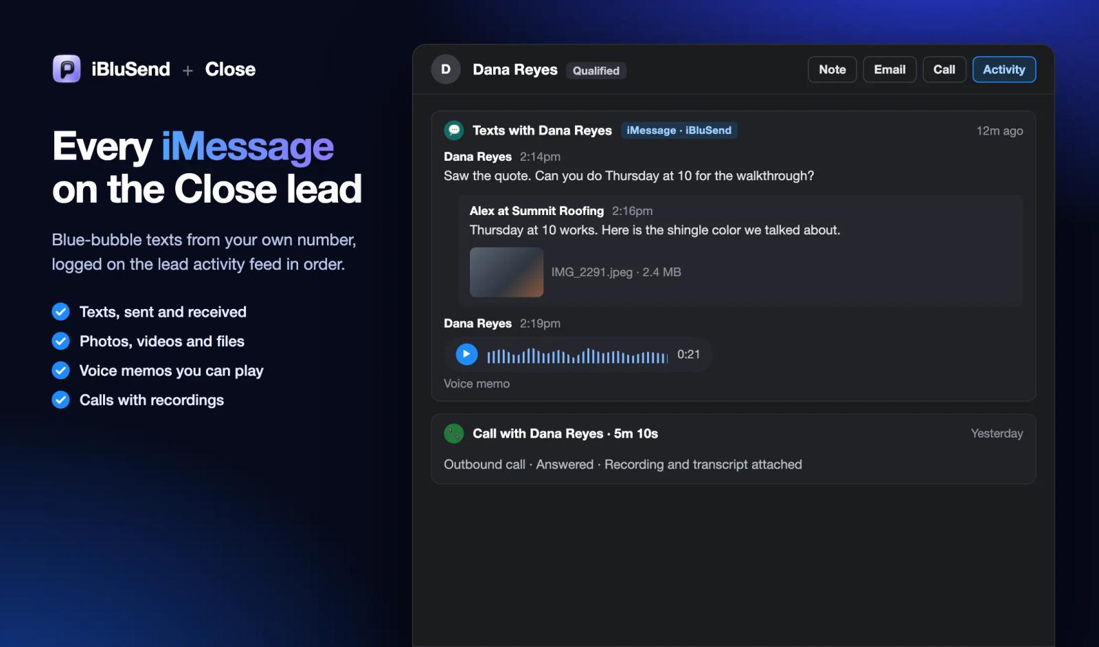Click the Yesterday timestamp on call entry

[x=997, y=433]
